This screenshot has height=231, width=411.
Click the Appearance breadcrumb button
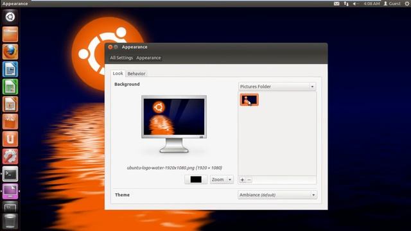(148, 58)
